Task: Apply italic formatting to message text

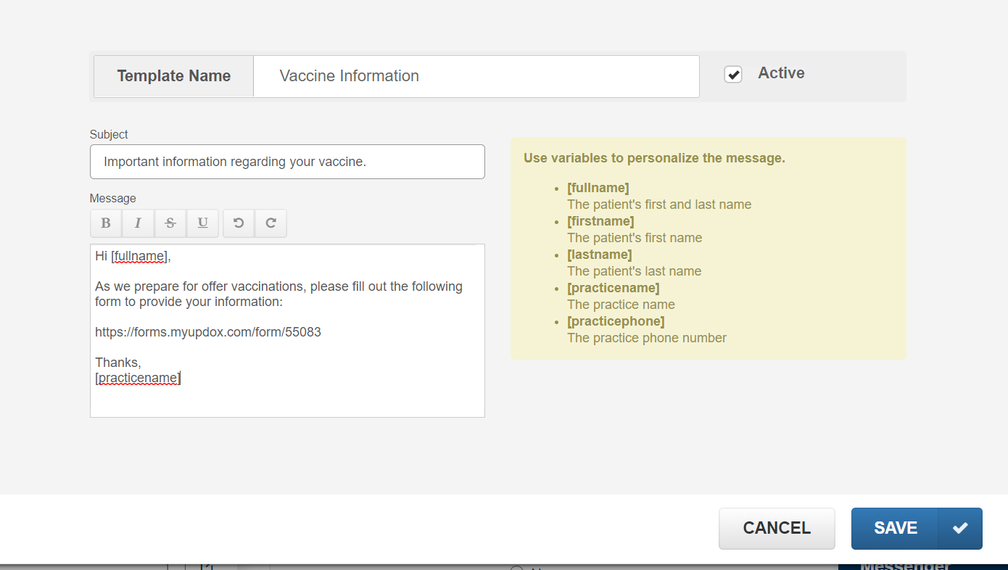Action: [x=138, y=223]
